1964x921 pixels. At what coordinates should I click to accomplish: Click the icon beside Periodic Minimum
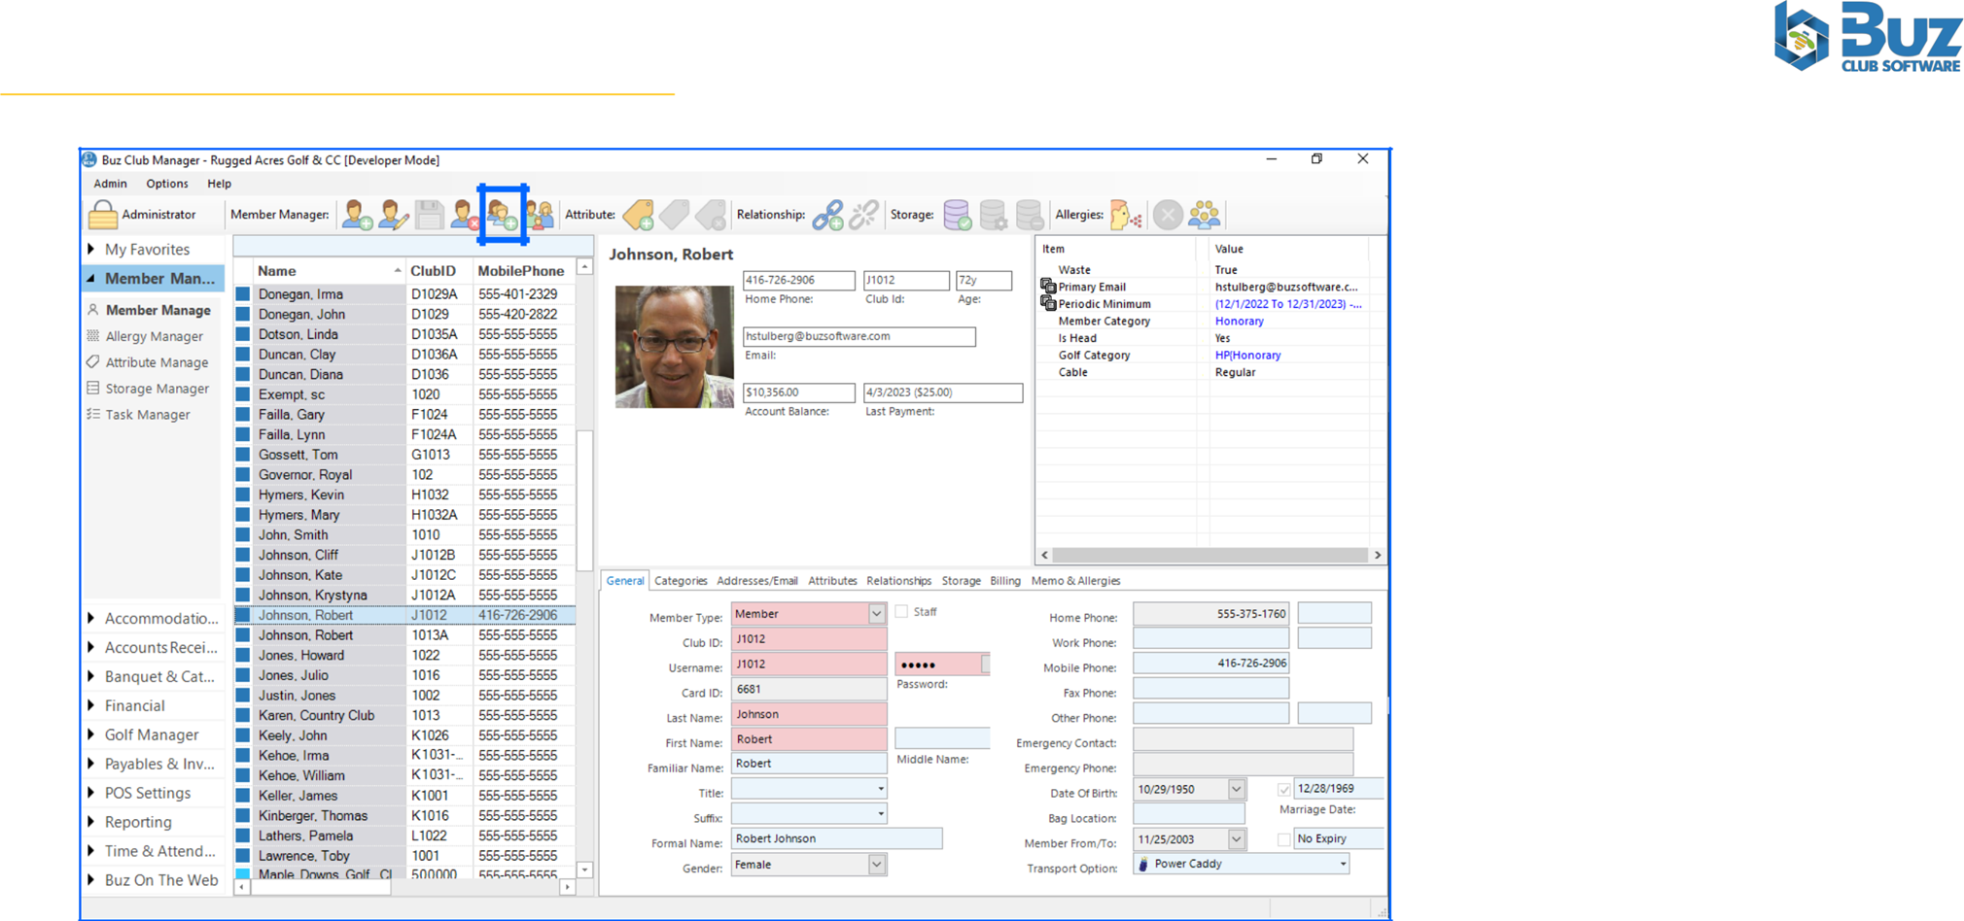[x=1048, y=303]
